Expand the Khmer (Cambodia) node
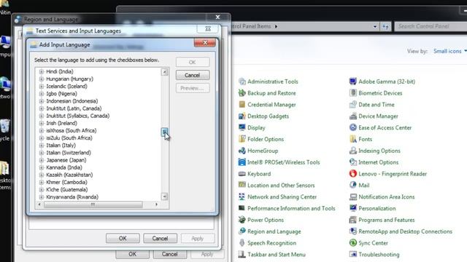 [42, 182]
